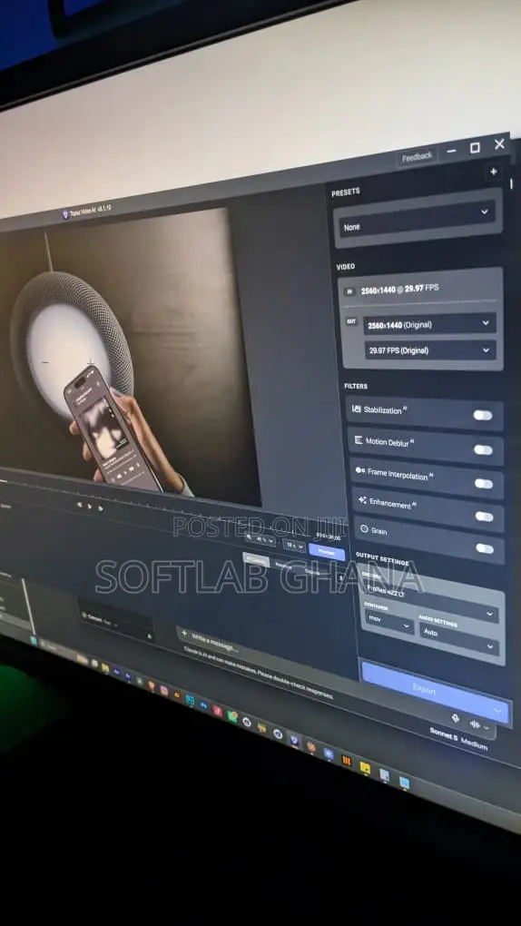Click the microphone icon in the chat box
This screenshot has height=926, width=521.
tap(456, 717)
